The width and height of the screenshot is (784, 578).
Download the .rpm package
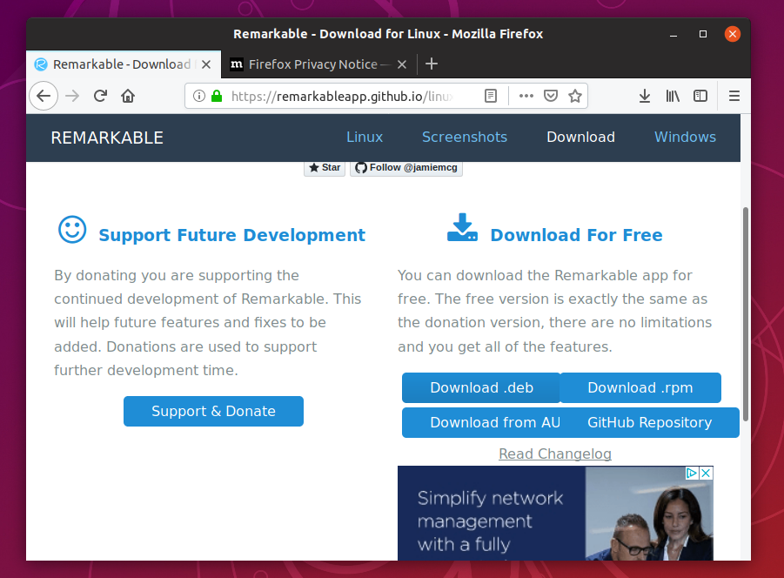pyautogui.click(x=640, y=387)
